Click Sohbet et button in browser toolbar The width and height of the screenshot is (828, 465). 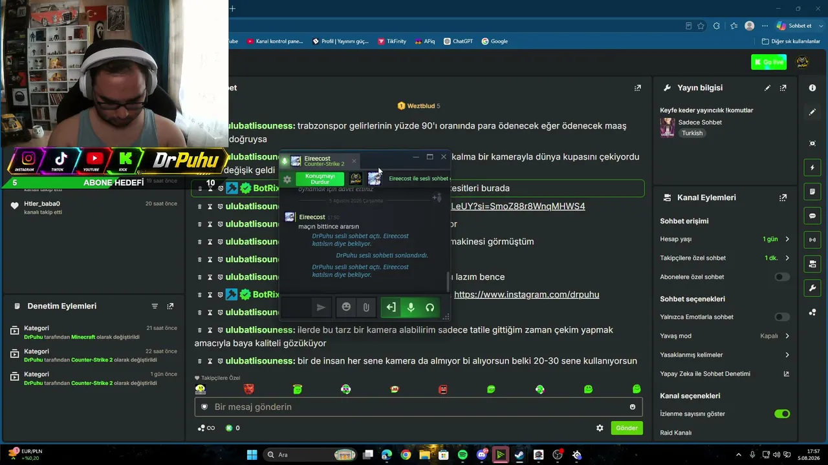tap(794, 26)
